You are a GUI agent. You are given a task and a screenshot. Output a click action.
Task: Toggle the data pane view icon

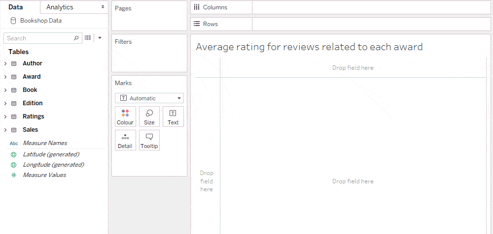(x=88, y=38)
